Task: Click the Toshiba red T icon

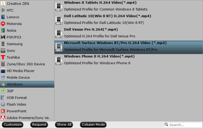Action: (3, 57)
